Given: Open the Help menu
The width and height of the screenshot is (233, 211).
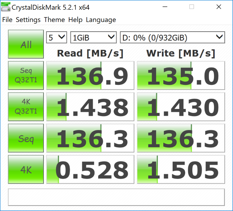Looking at the screenshot, I should click(x=76, y=20).
